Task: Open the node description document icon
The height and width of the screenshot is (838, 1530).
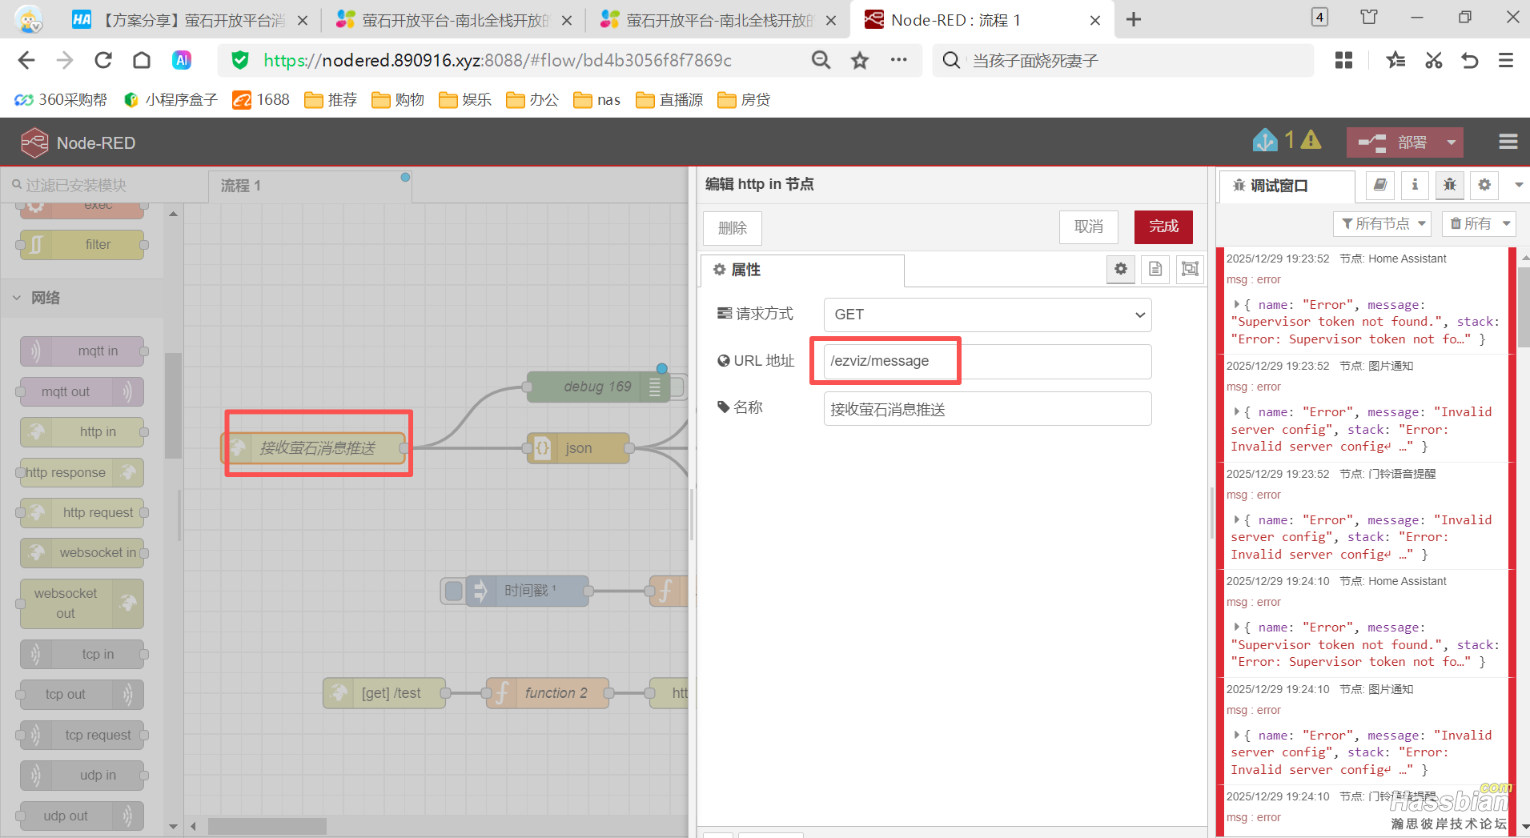Action: click(x=1155, y=269)
